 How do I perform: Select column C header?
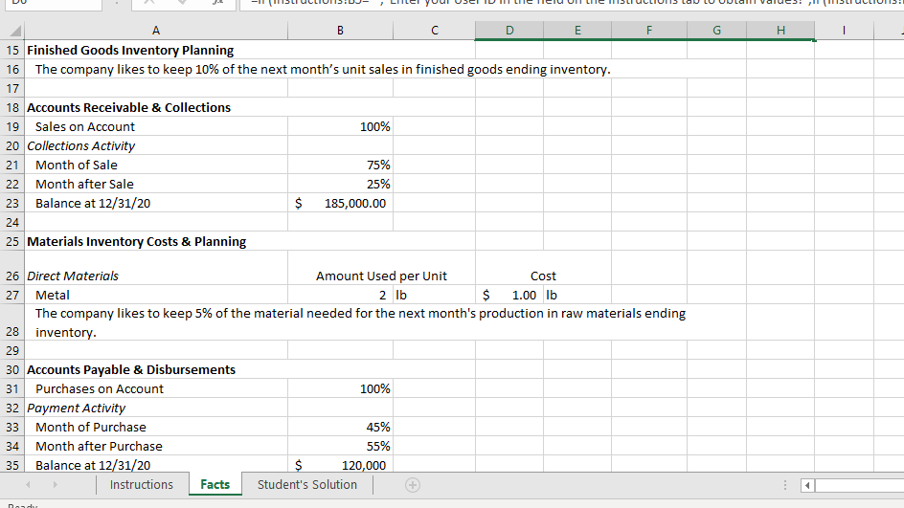[x=434, y=31]
